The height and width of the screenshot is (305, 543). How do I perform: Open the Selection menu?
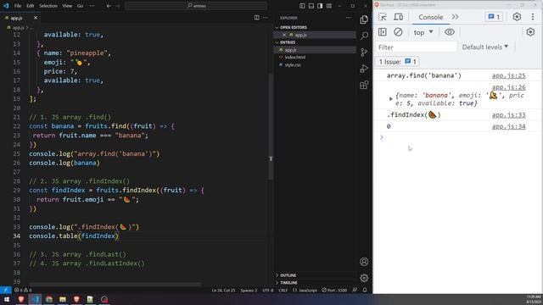point(48,6)
